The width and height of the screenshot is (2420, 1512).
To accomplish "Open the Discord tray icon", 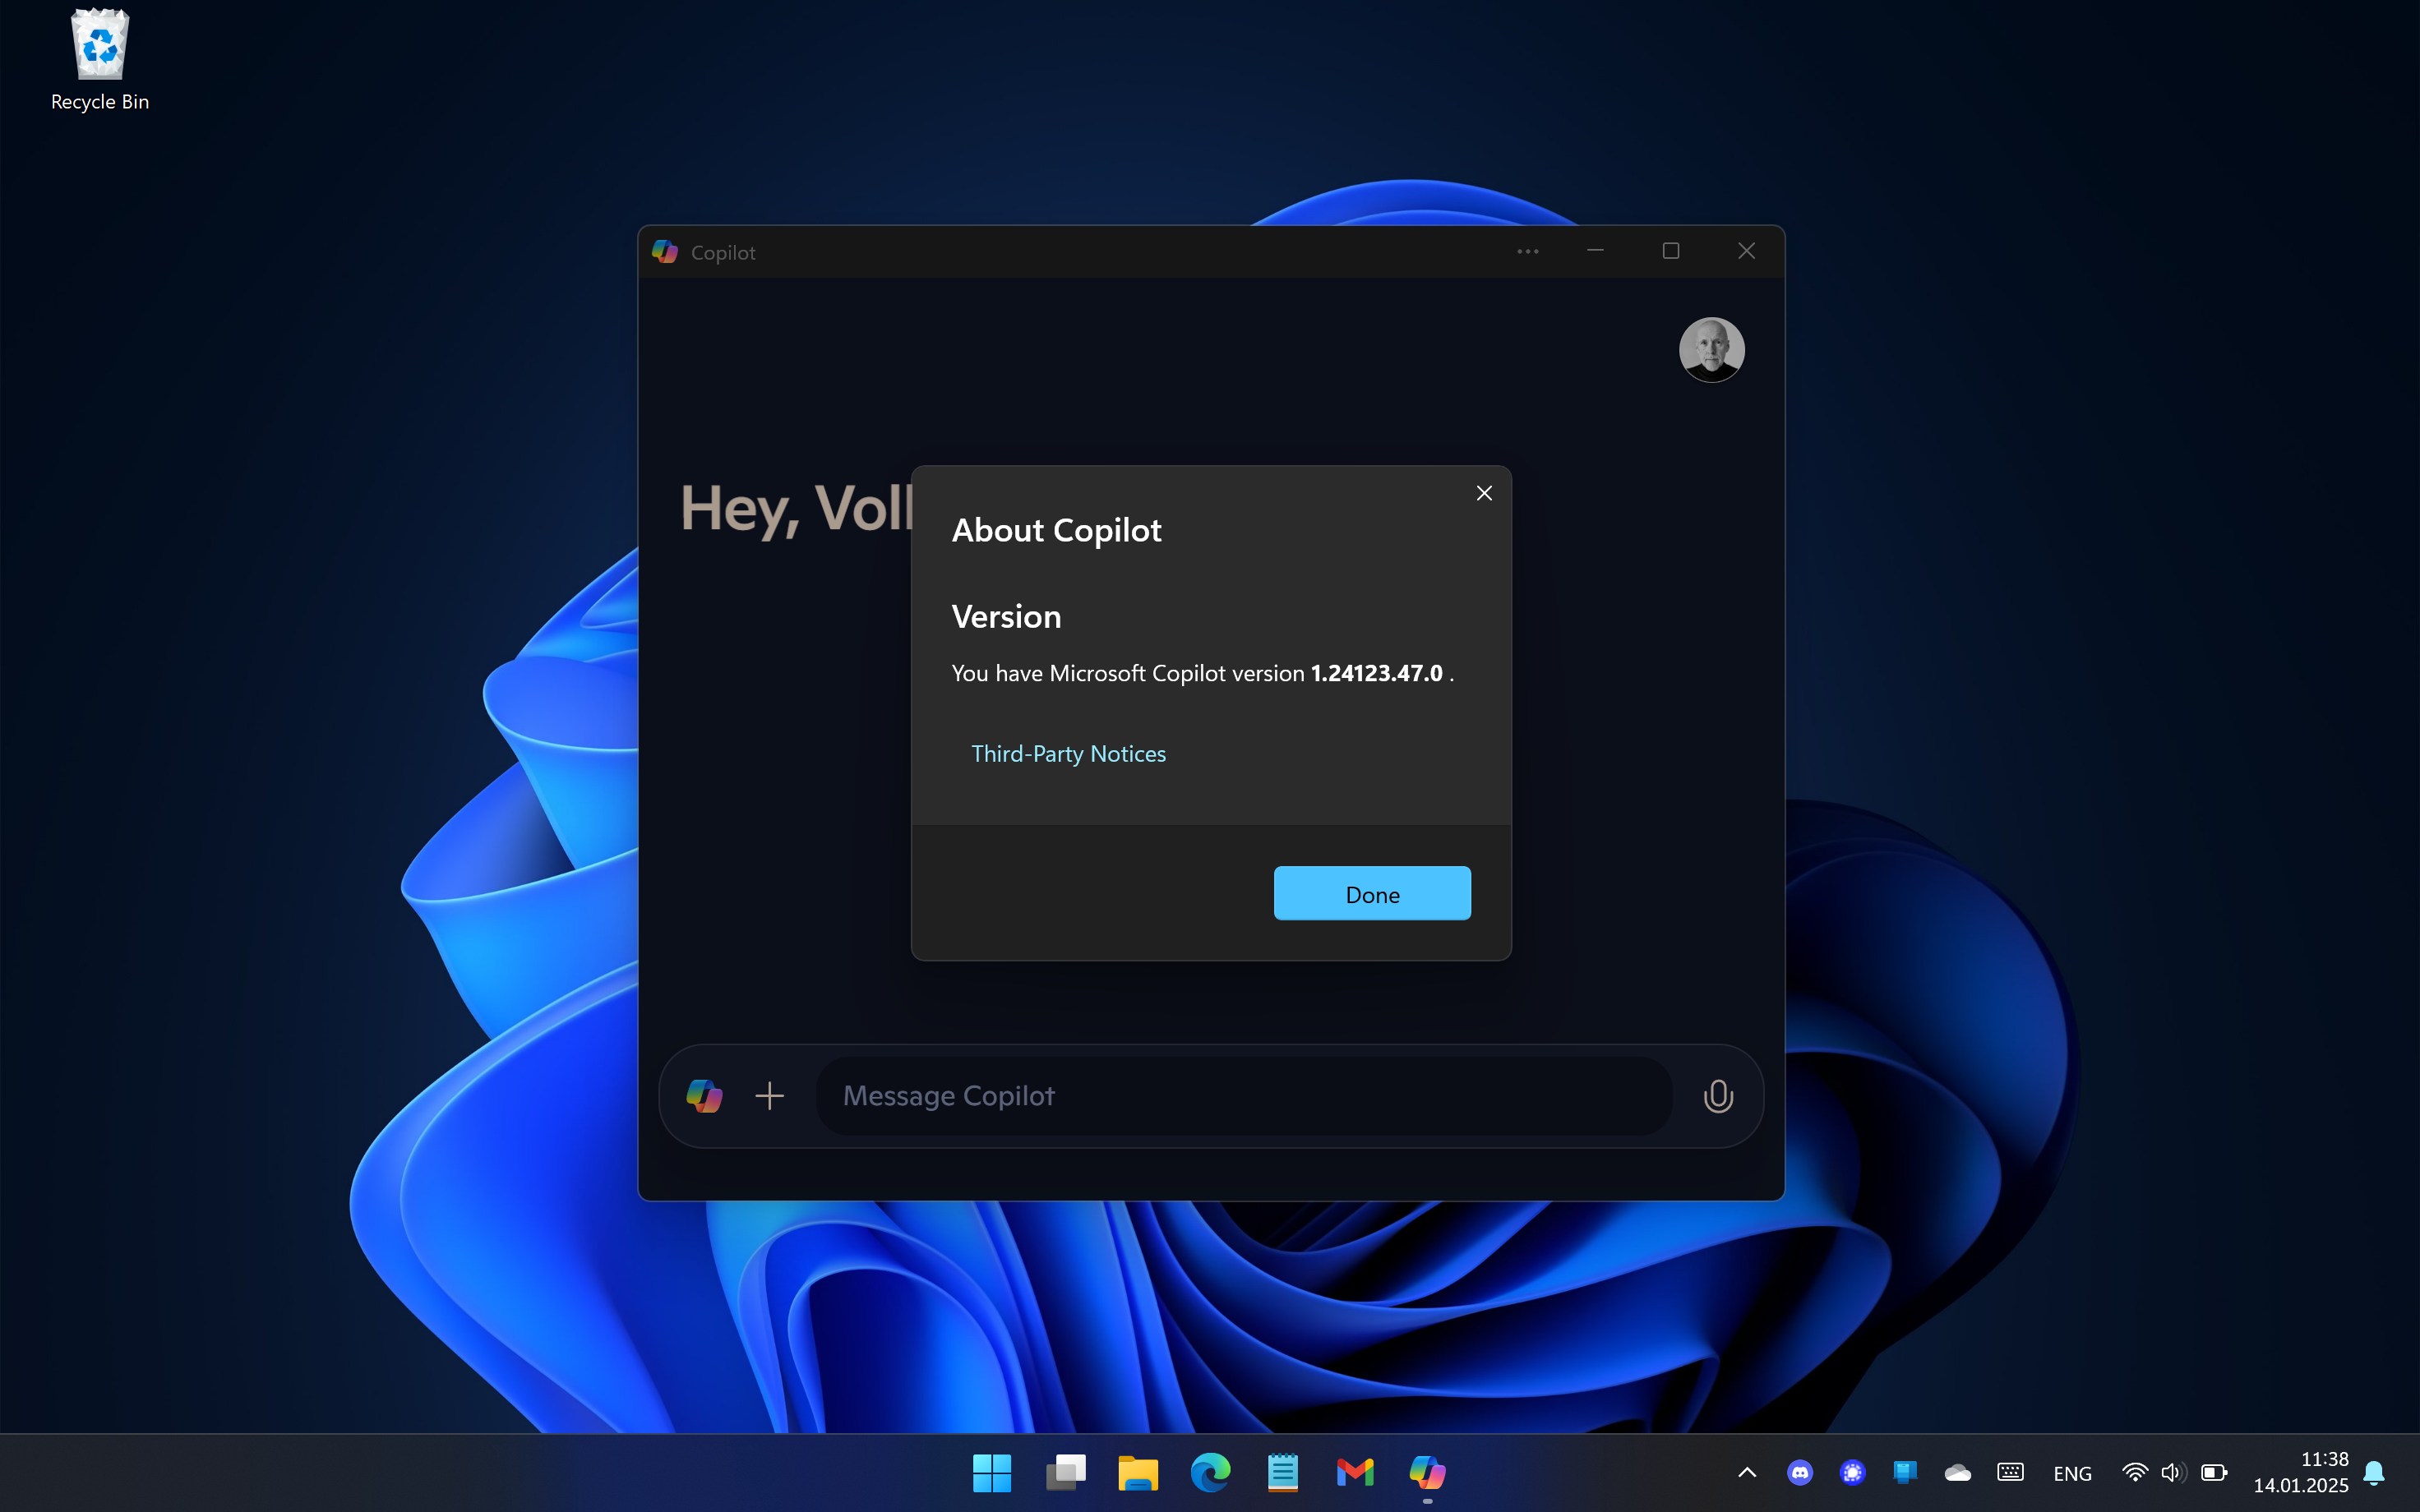I will pos(1799,1472).
